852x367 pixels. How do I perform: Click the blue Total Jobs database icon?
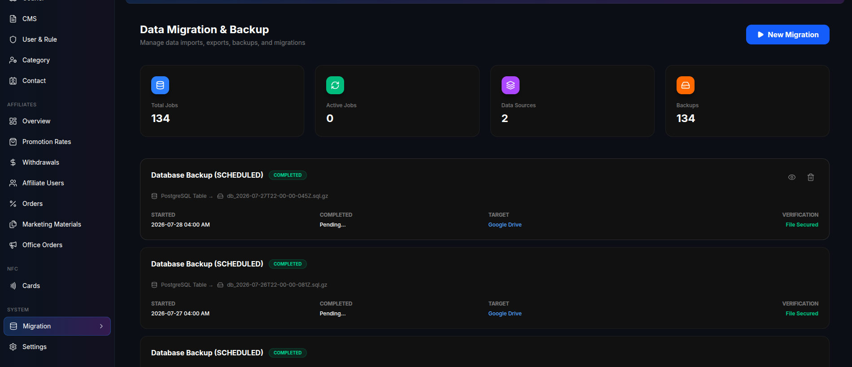[160, 85]
